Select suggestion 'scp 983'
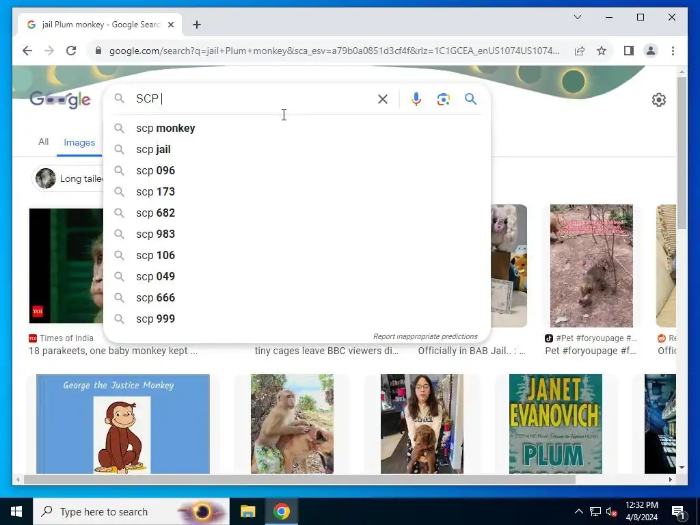The height and width of the screenshot is (525, 700). pyautogui.click(x=297, y=234)
